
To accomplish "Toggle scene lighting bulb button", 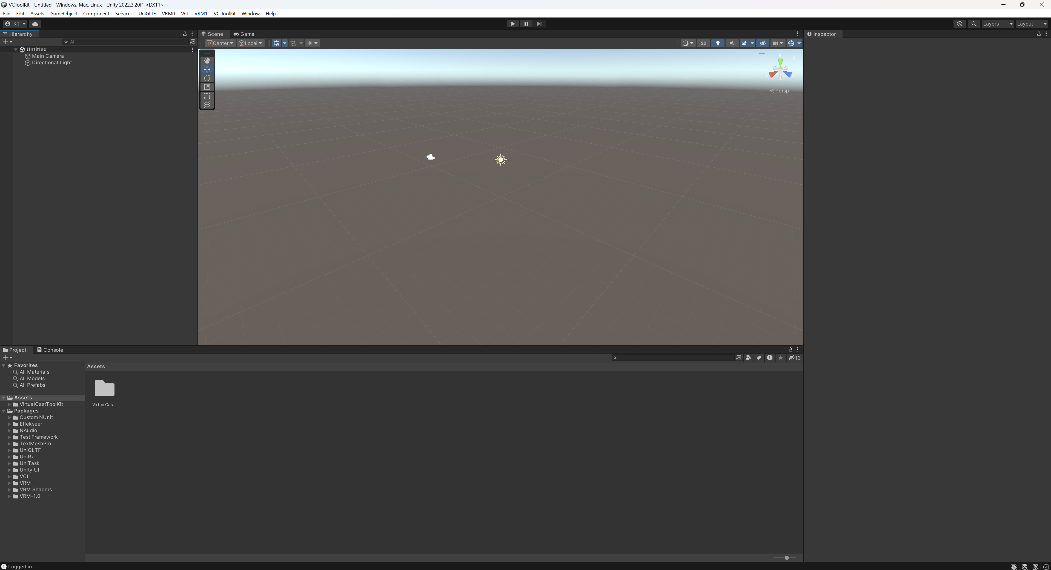I will coord(718,43).
